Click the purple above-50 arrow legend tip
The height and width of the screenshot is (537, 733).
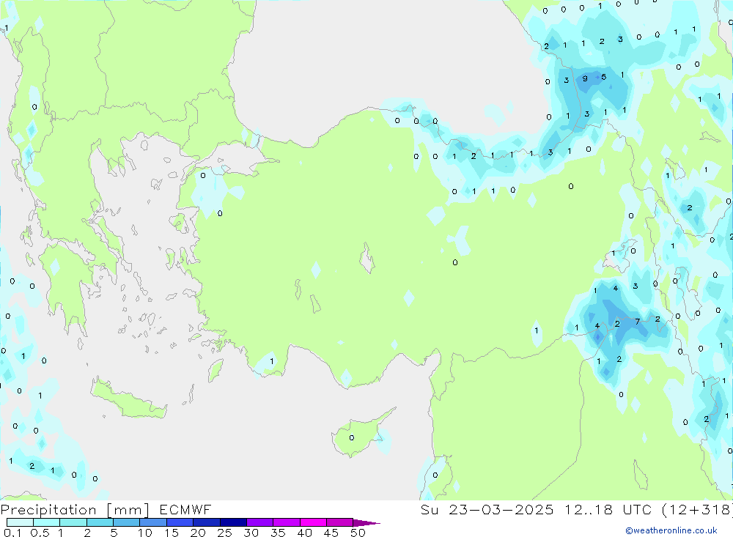[366, 522]
